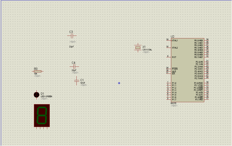Screen dimensions: 232x146
Task: Click the CRYSTAL label next to X1
Action: 147,50
